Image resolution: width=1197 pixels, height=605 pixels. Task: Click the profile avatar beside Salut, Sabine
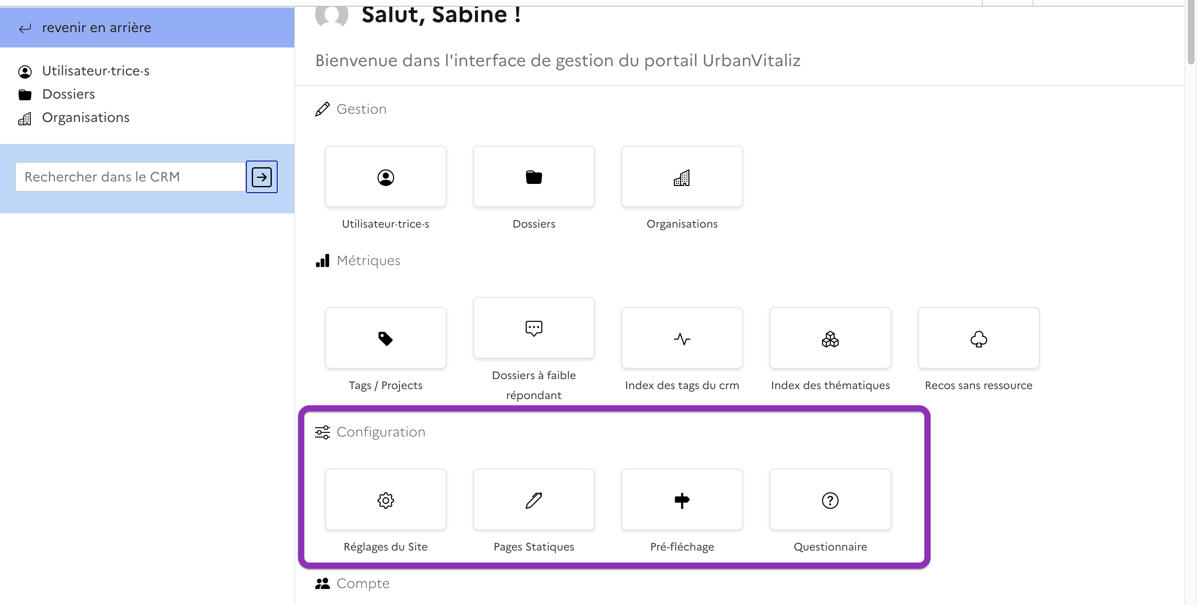(x=331, y=15)
